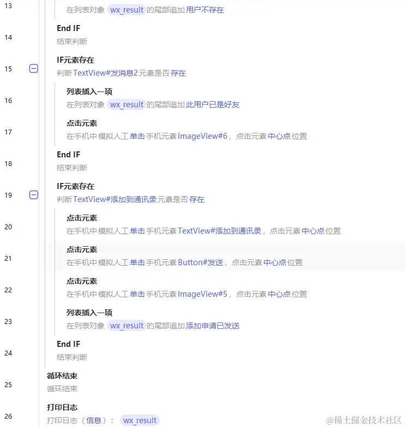Click 中心点 position in line 21
The width and height of the screenshot is (405, 428).
tap(275, 262)
